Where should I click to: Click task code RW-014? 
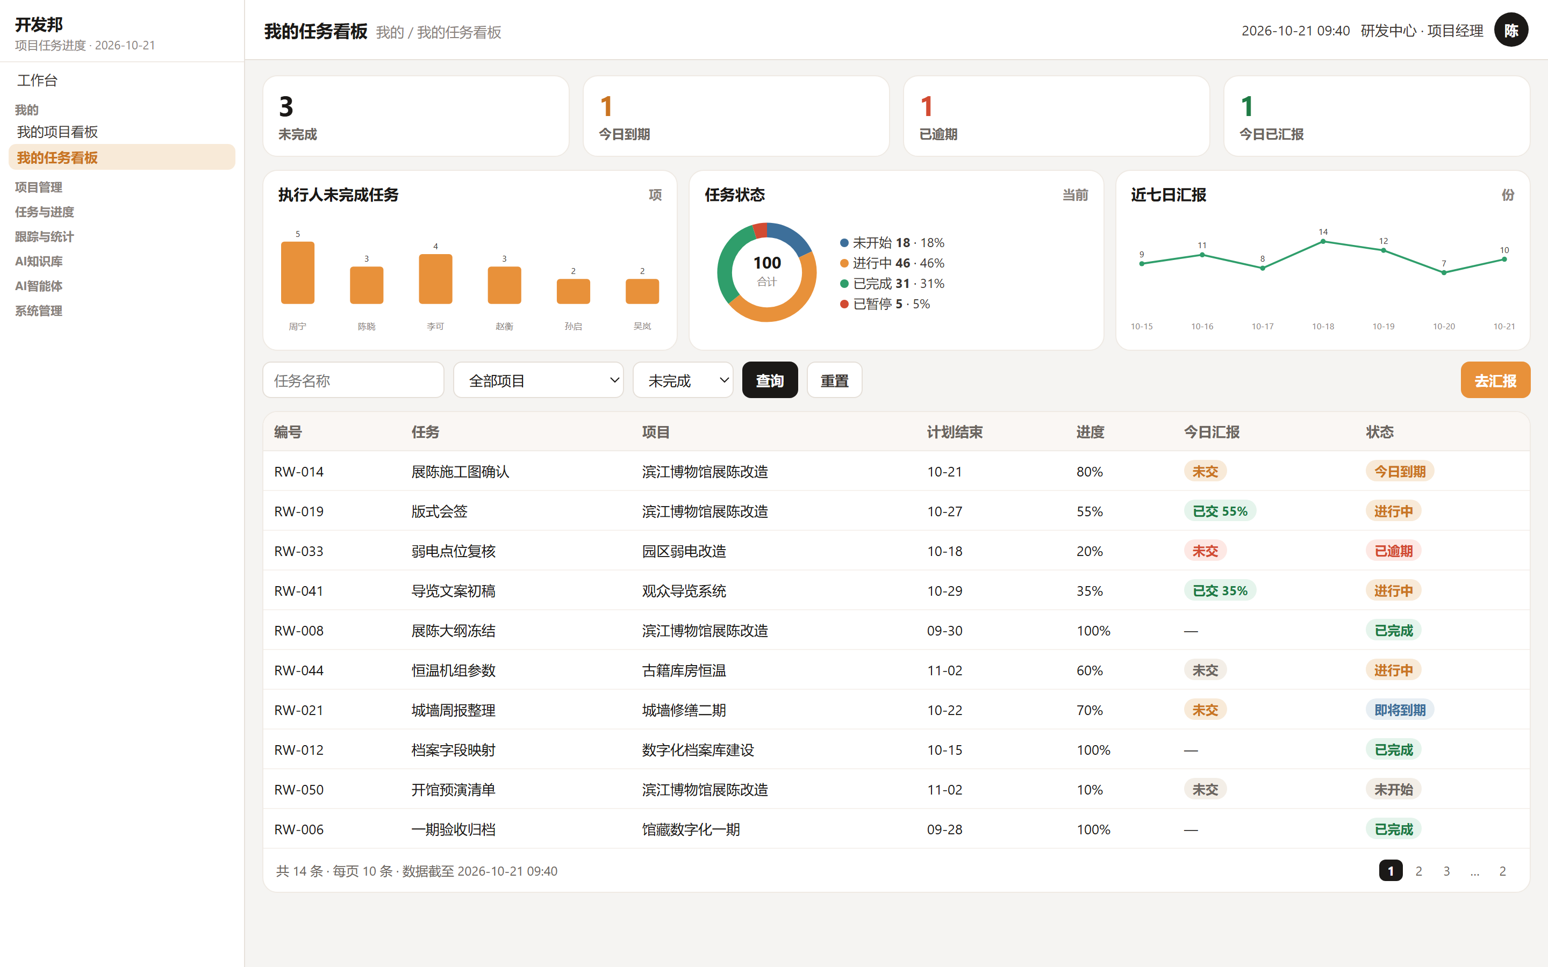click(x=299, y=472)
